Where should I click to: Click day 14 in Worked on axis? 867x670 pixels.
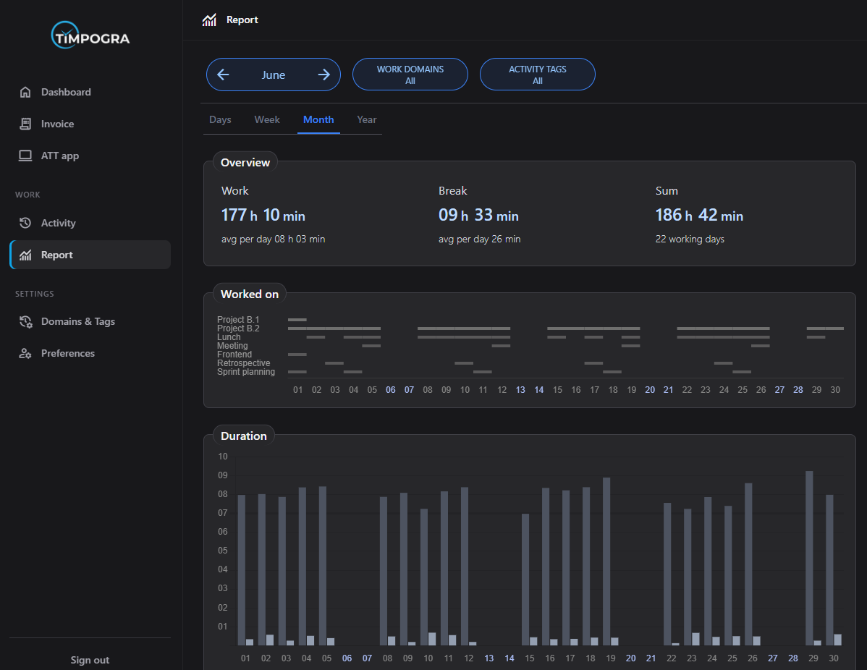538,390
